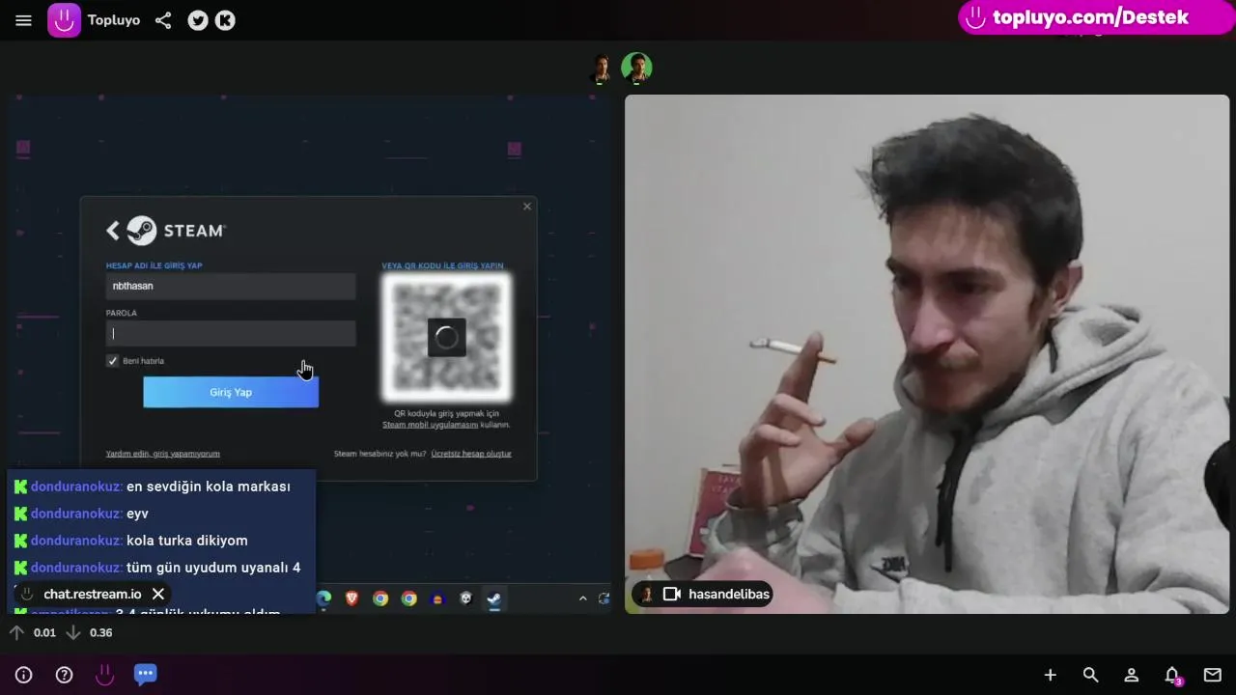Open first Chrome icon in the streamed taskbar

tap(380, 598)
